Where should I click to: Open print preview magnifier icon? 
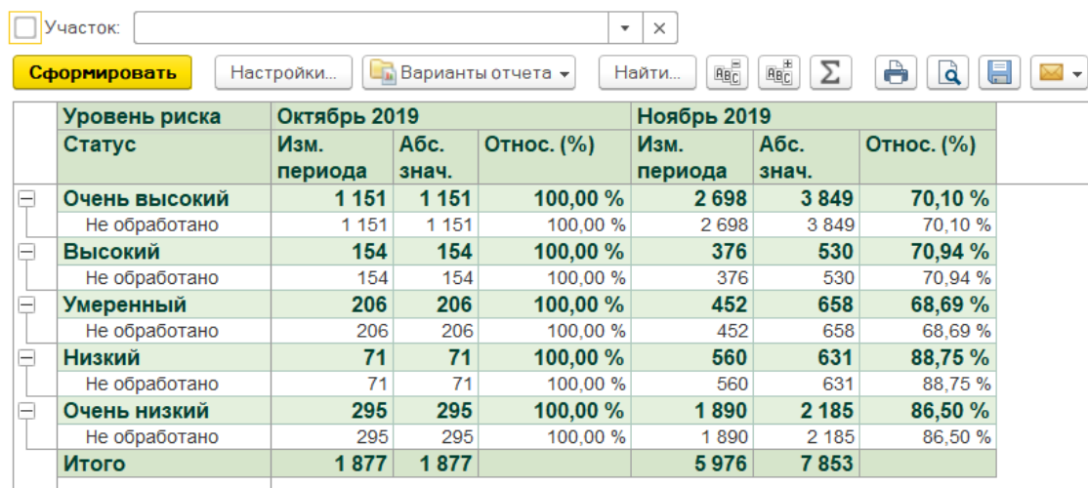947,73
